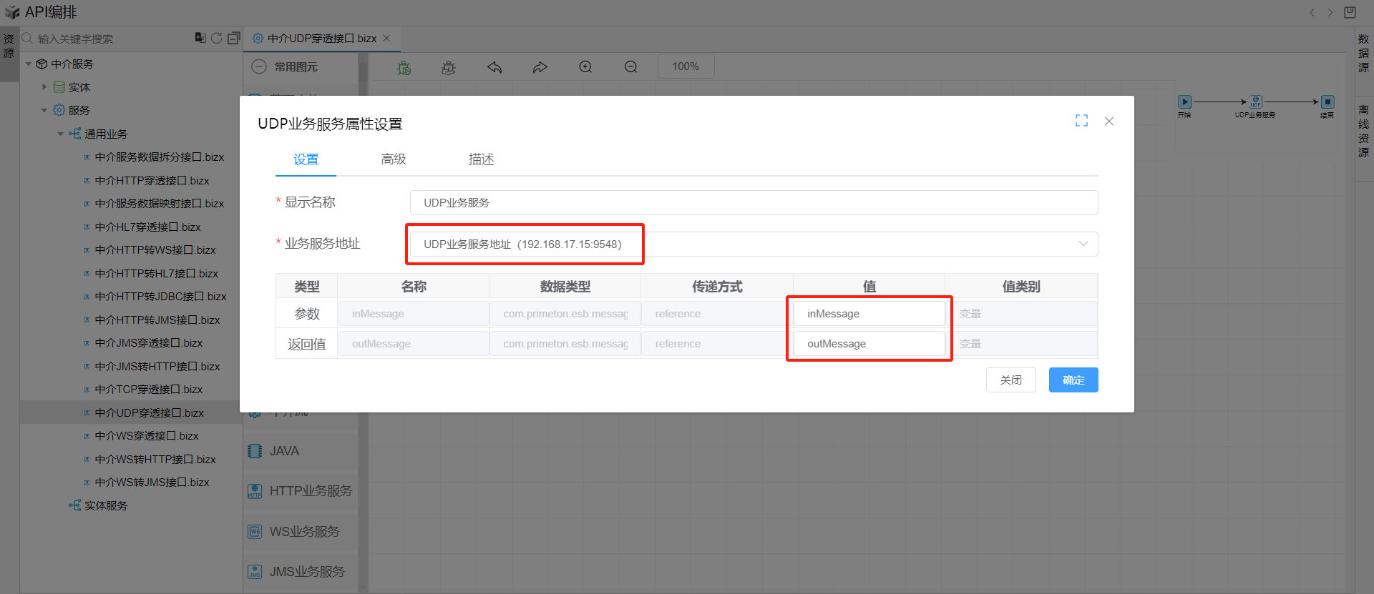Viewport: 1374px width, 594px height.
Task: Click the inMessage value field
Action: pos(869,314)
